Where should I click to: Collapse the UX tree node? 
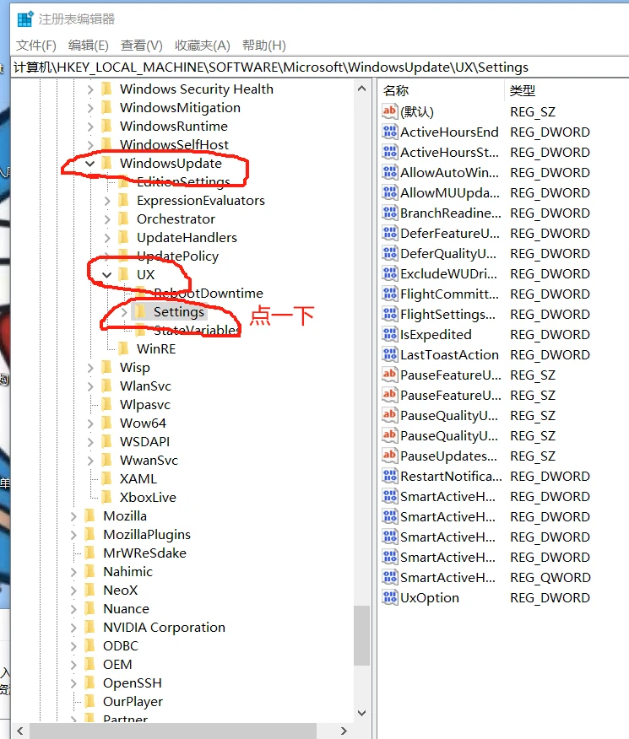click(x=107, y=275)
